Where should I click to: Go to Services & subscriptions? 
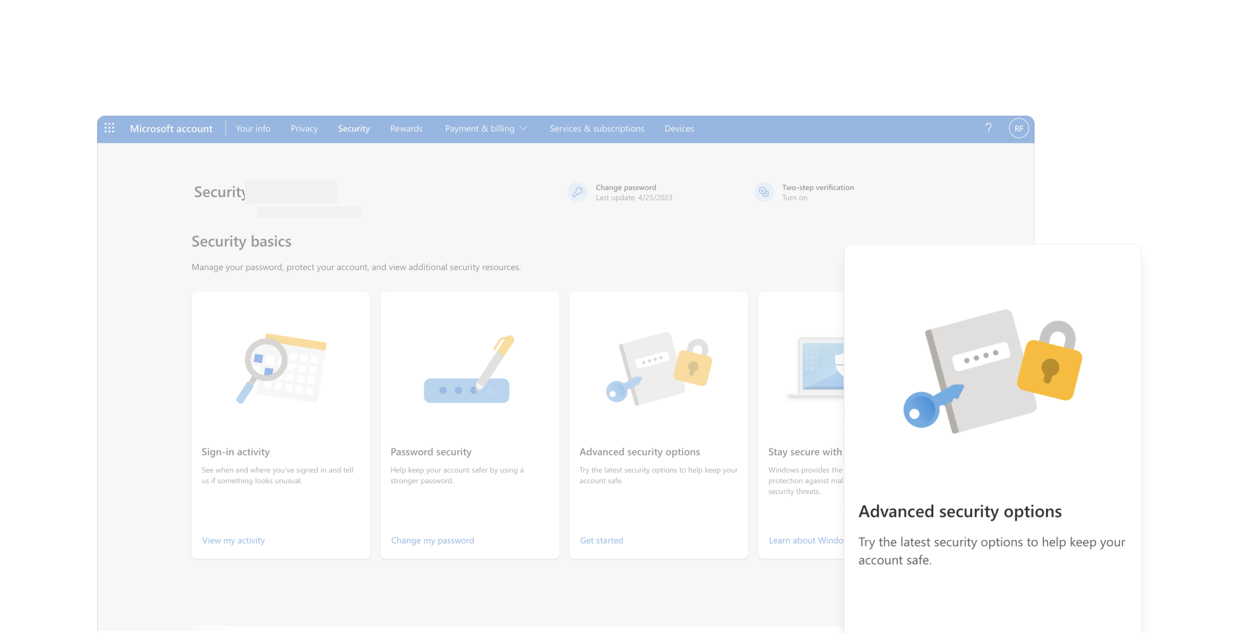pos(596,129)
